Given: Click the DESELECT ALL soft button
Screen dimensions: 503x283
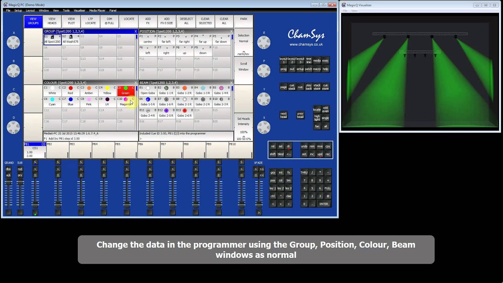Looking at the screenshot, I should tap(186, 21).
